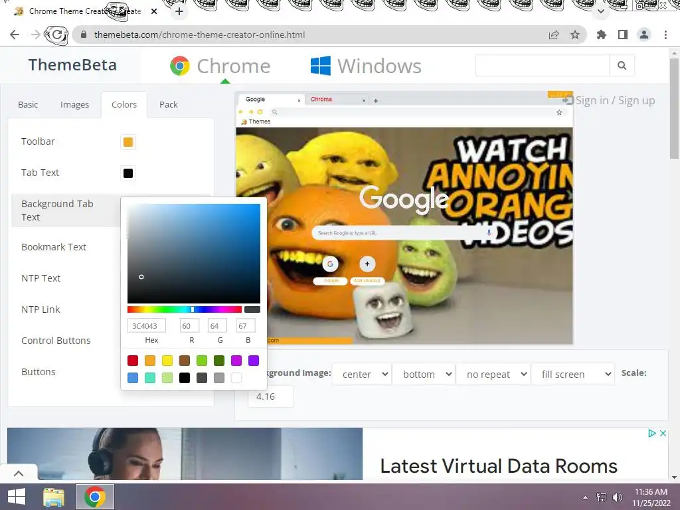Screen dimensions: 680x510
Task: Edit the B color value field
Action: (x=246, y=325)
